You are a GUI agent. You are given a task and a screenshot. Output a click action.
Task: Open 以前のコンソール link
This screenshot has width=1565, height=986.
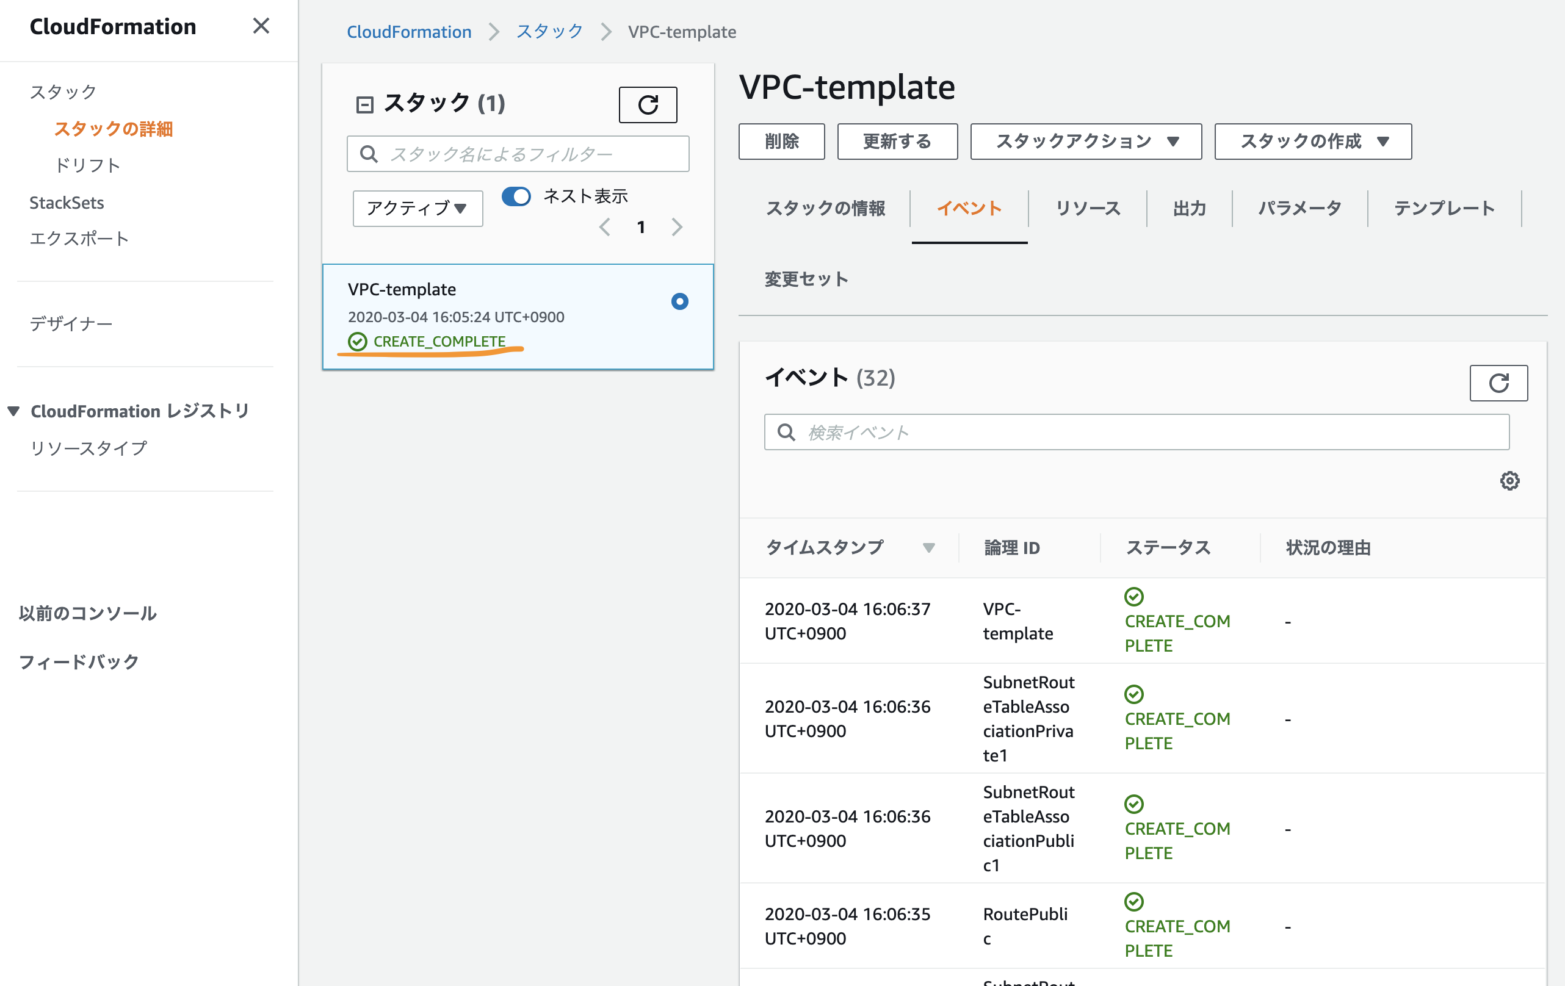tap(88, 613)
